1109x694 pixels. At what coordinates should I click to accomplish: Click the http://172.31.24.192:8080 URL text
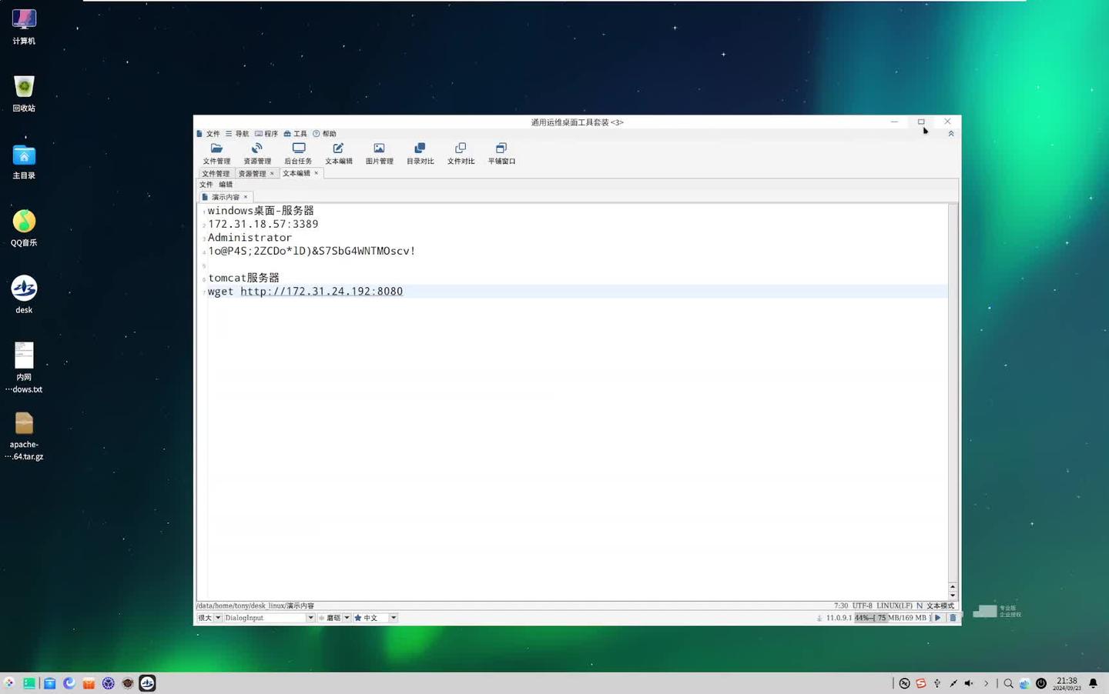[321, 292]
